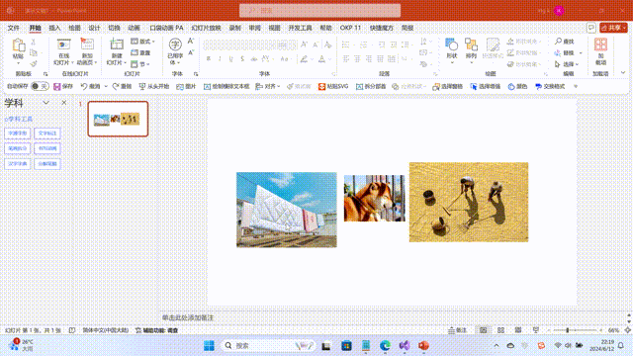Click the 拆分部首 quick toolbar button
The image size is (633, 356).
click(x=371, y=86)
